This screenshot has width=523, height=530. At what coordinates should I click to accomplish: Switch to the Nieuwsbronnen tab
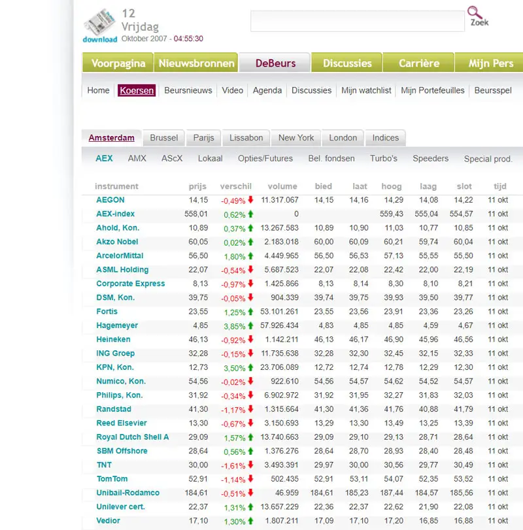pyautogui.click(x=196, y=63)
